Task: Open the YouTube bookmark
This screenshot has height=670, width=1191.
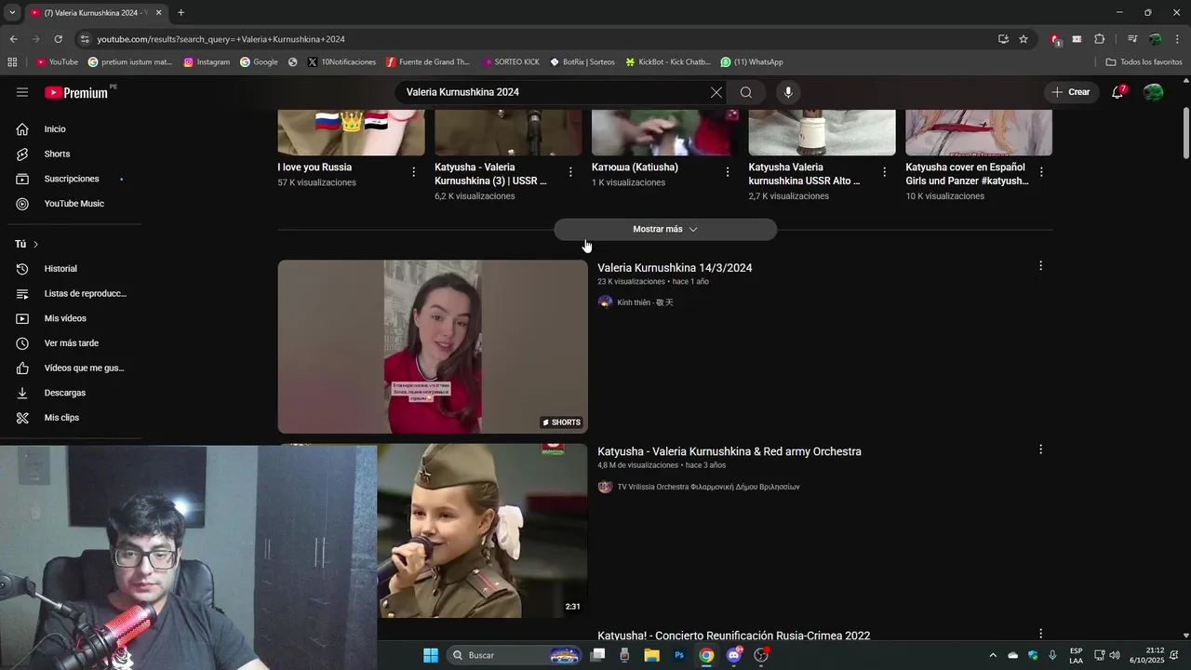Action: coord(57,62)
